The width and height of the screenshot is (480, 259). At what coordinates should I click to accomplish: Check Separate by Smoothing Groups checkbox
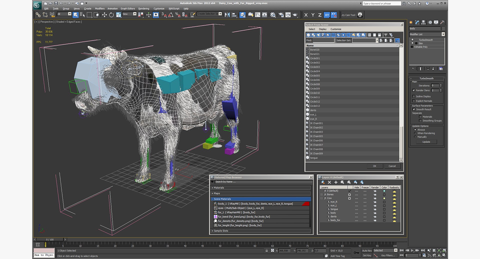tap(420, 121)
